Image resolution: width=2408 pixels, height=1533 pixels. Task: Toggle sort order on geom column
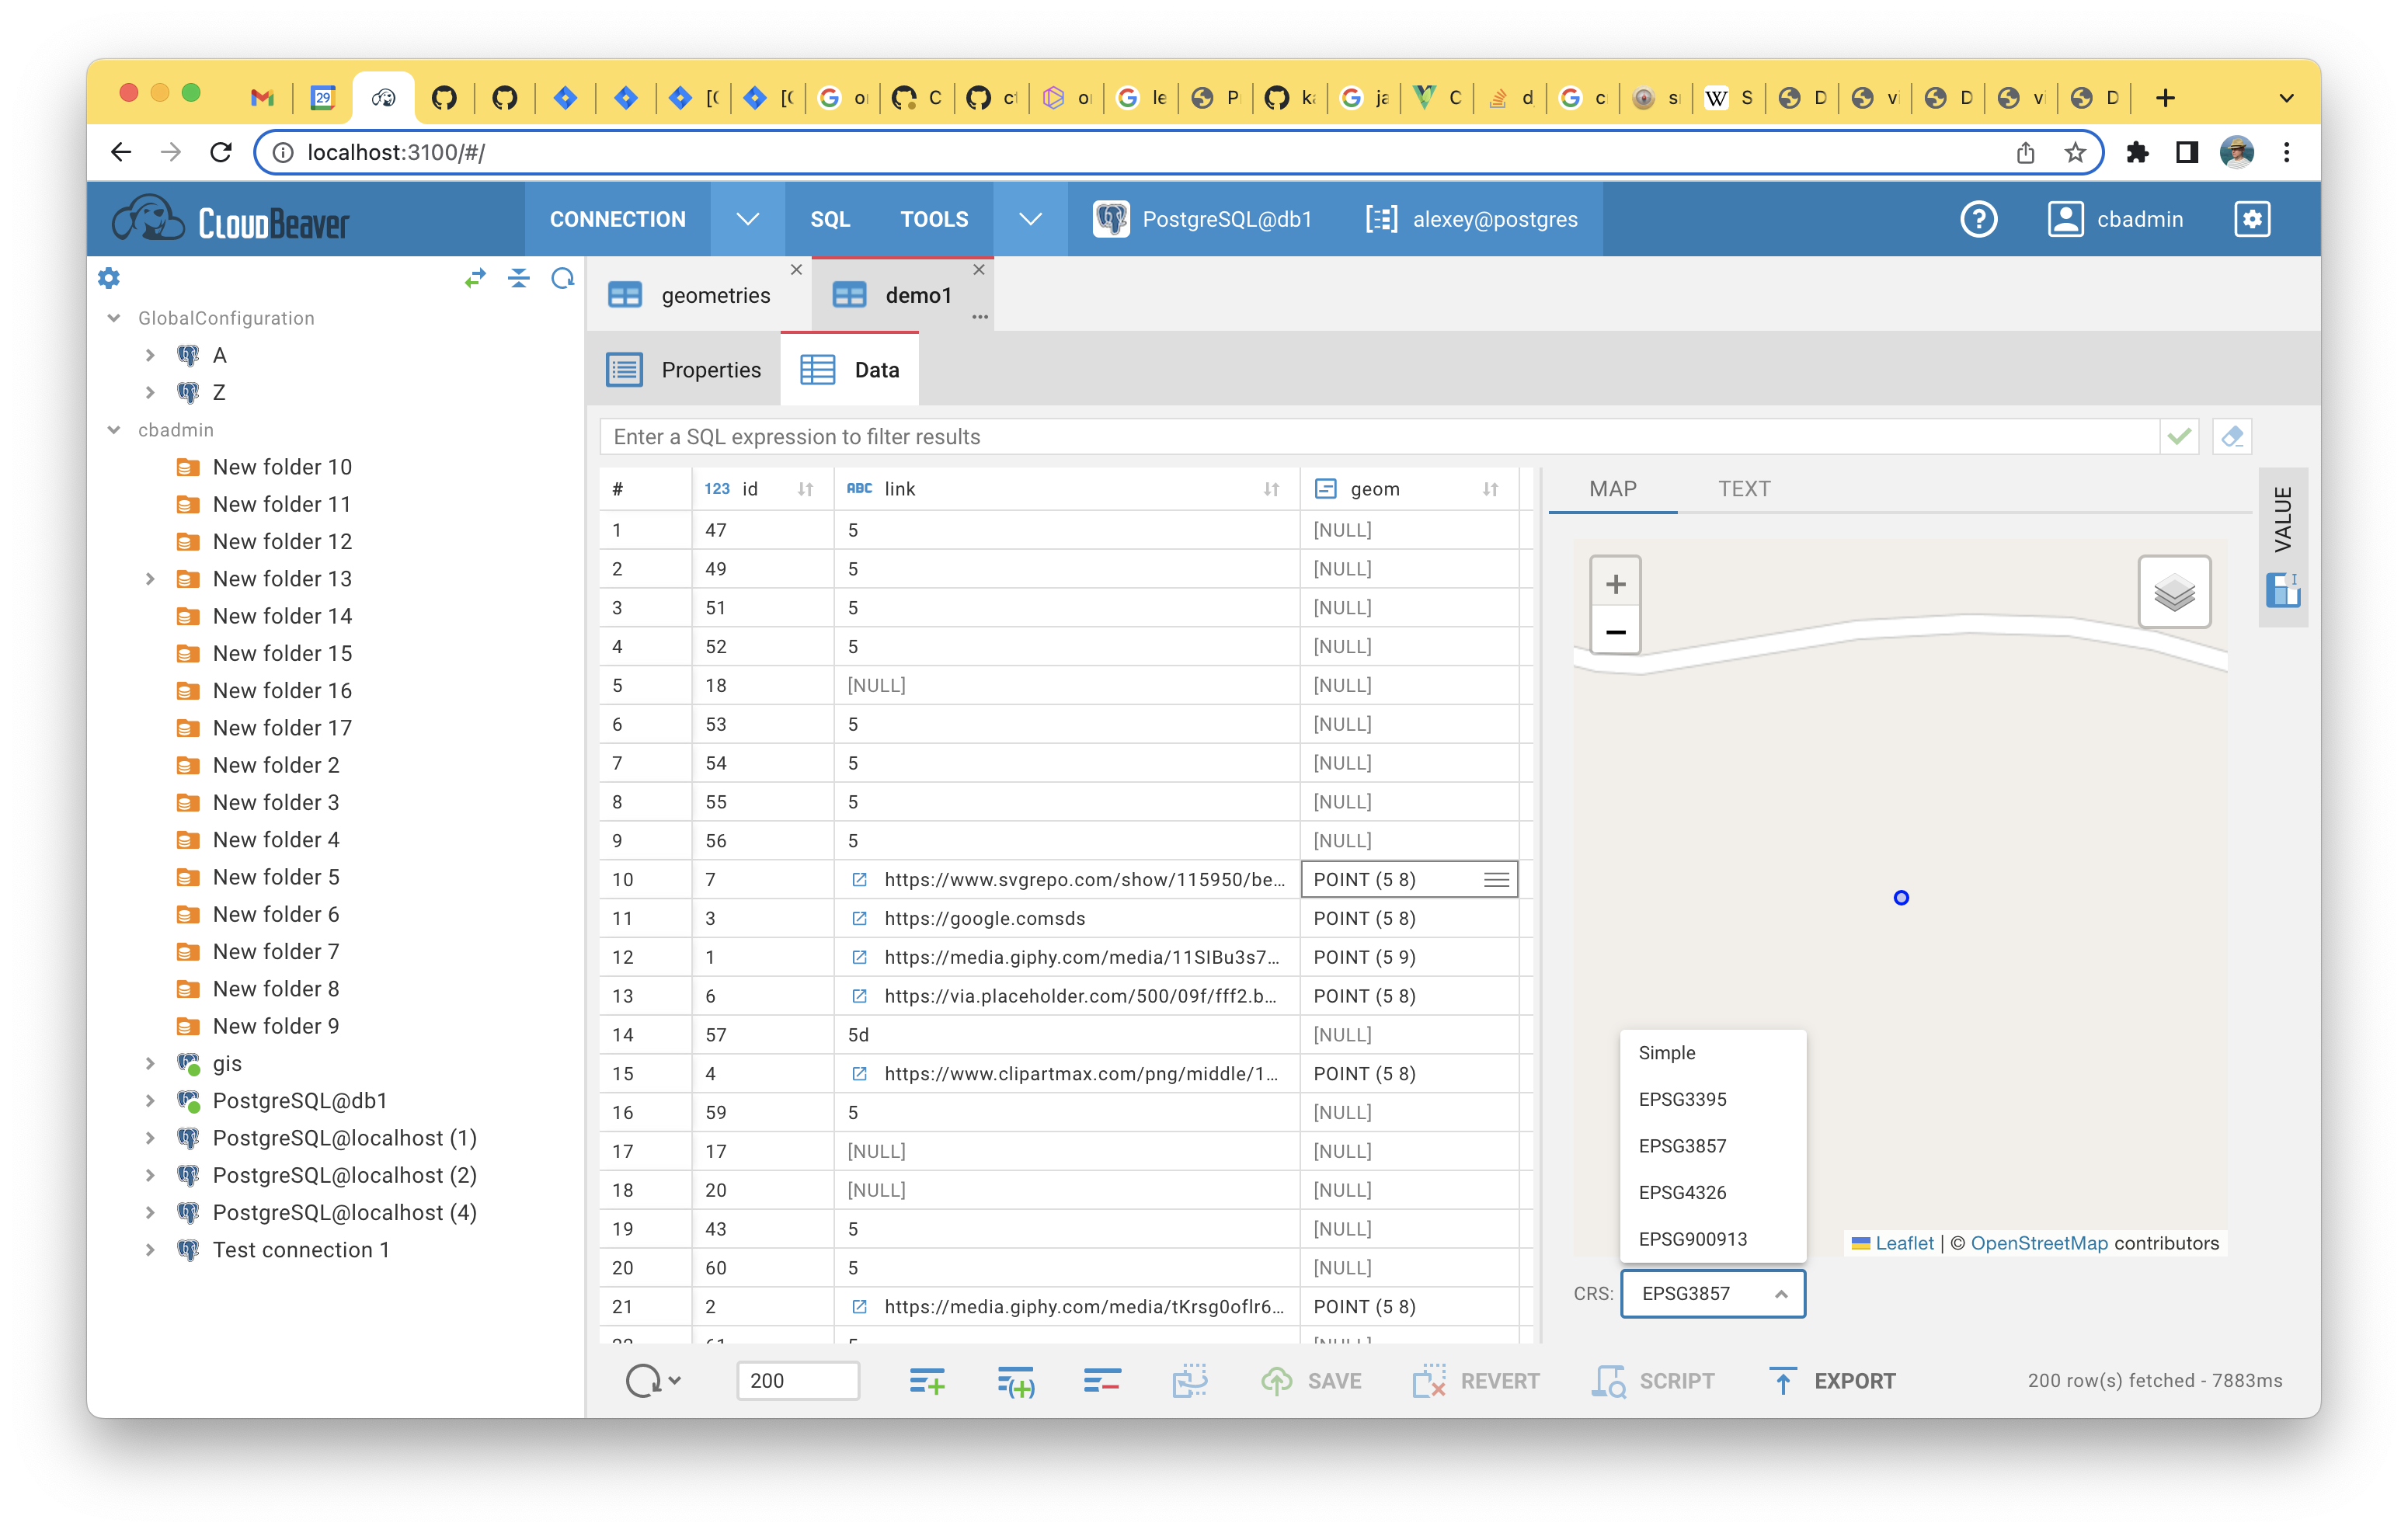tap(1490, 489)
